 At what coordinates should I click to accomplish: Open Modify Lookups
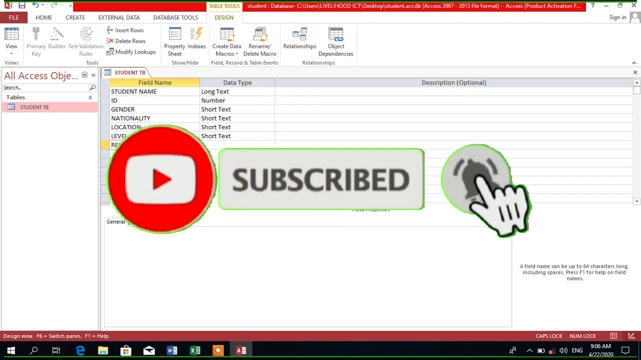point(131,52)
